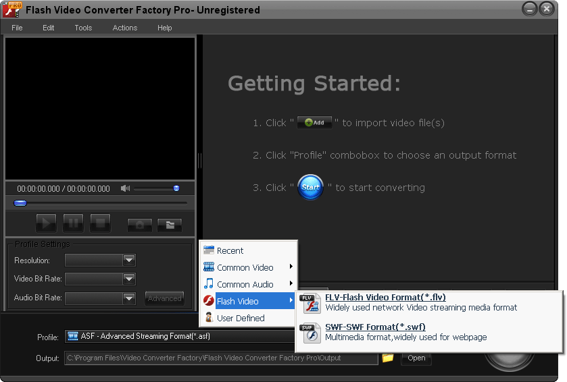Click the Play button under preview
This screenshot has width=567, height=382.
[x=46, y=223]
